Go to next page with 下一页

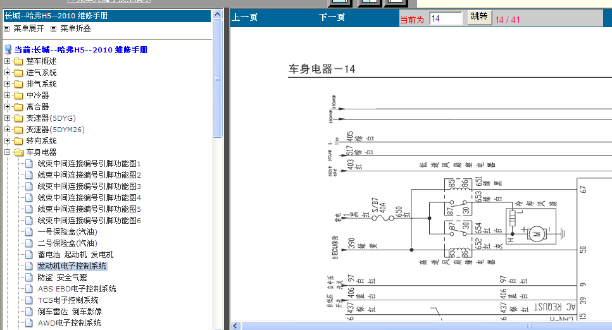click(332, 17)
